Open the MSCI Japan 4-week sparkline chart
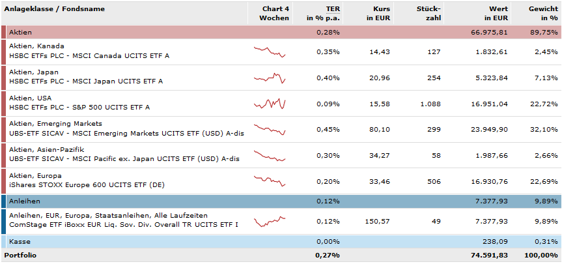This screenshot has width=562, height=264. click(270, 78)
